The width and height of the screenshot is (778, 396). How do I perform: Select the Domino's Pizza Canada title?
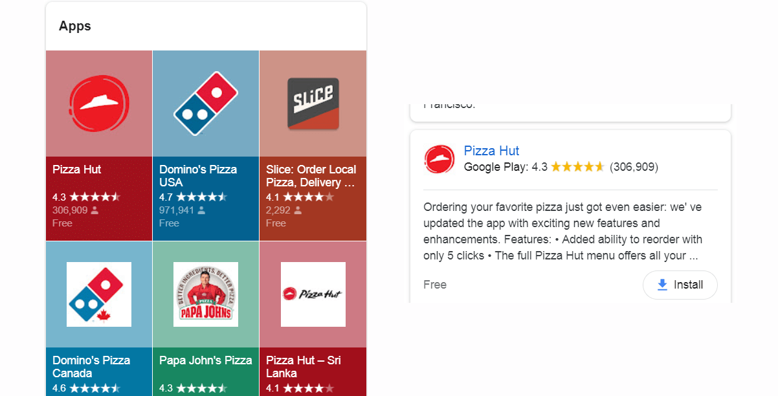tap(91, 367)
